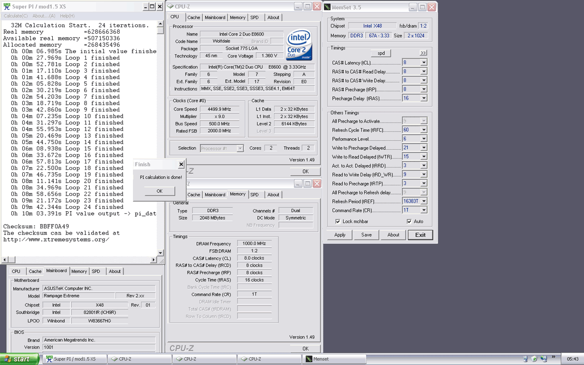Click the taskbar clock showing 05:43

pyautogui.click(x=573, y=359)
